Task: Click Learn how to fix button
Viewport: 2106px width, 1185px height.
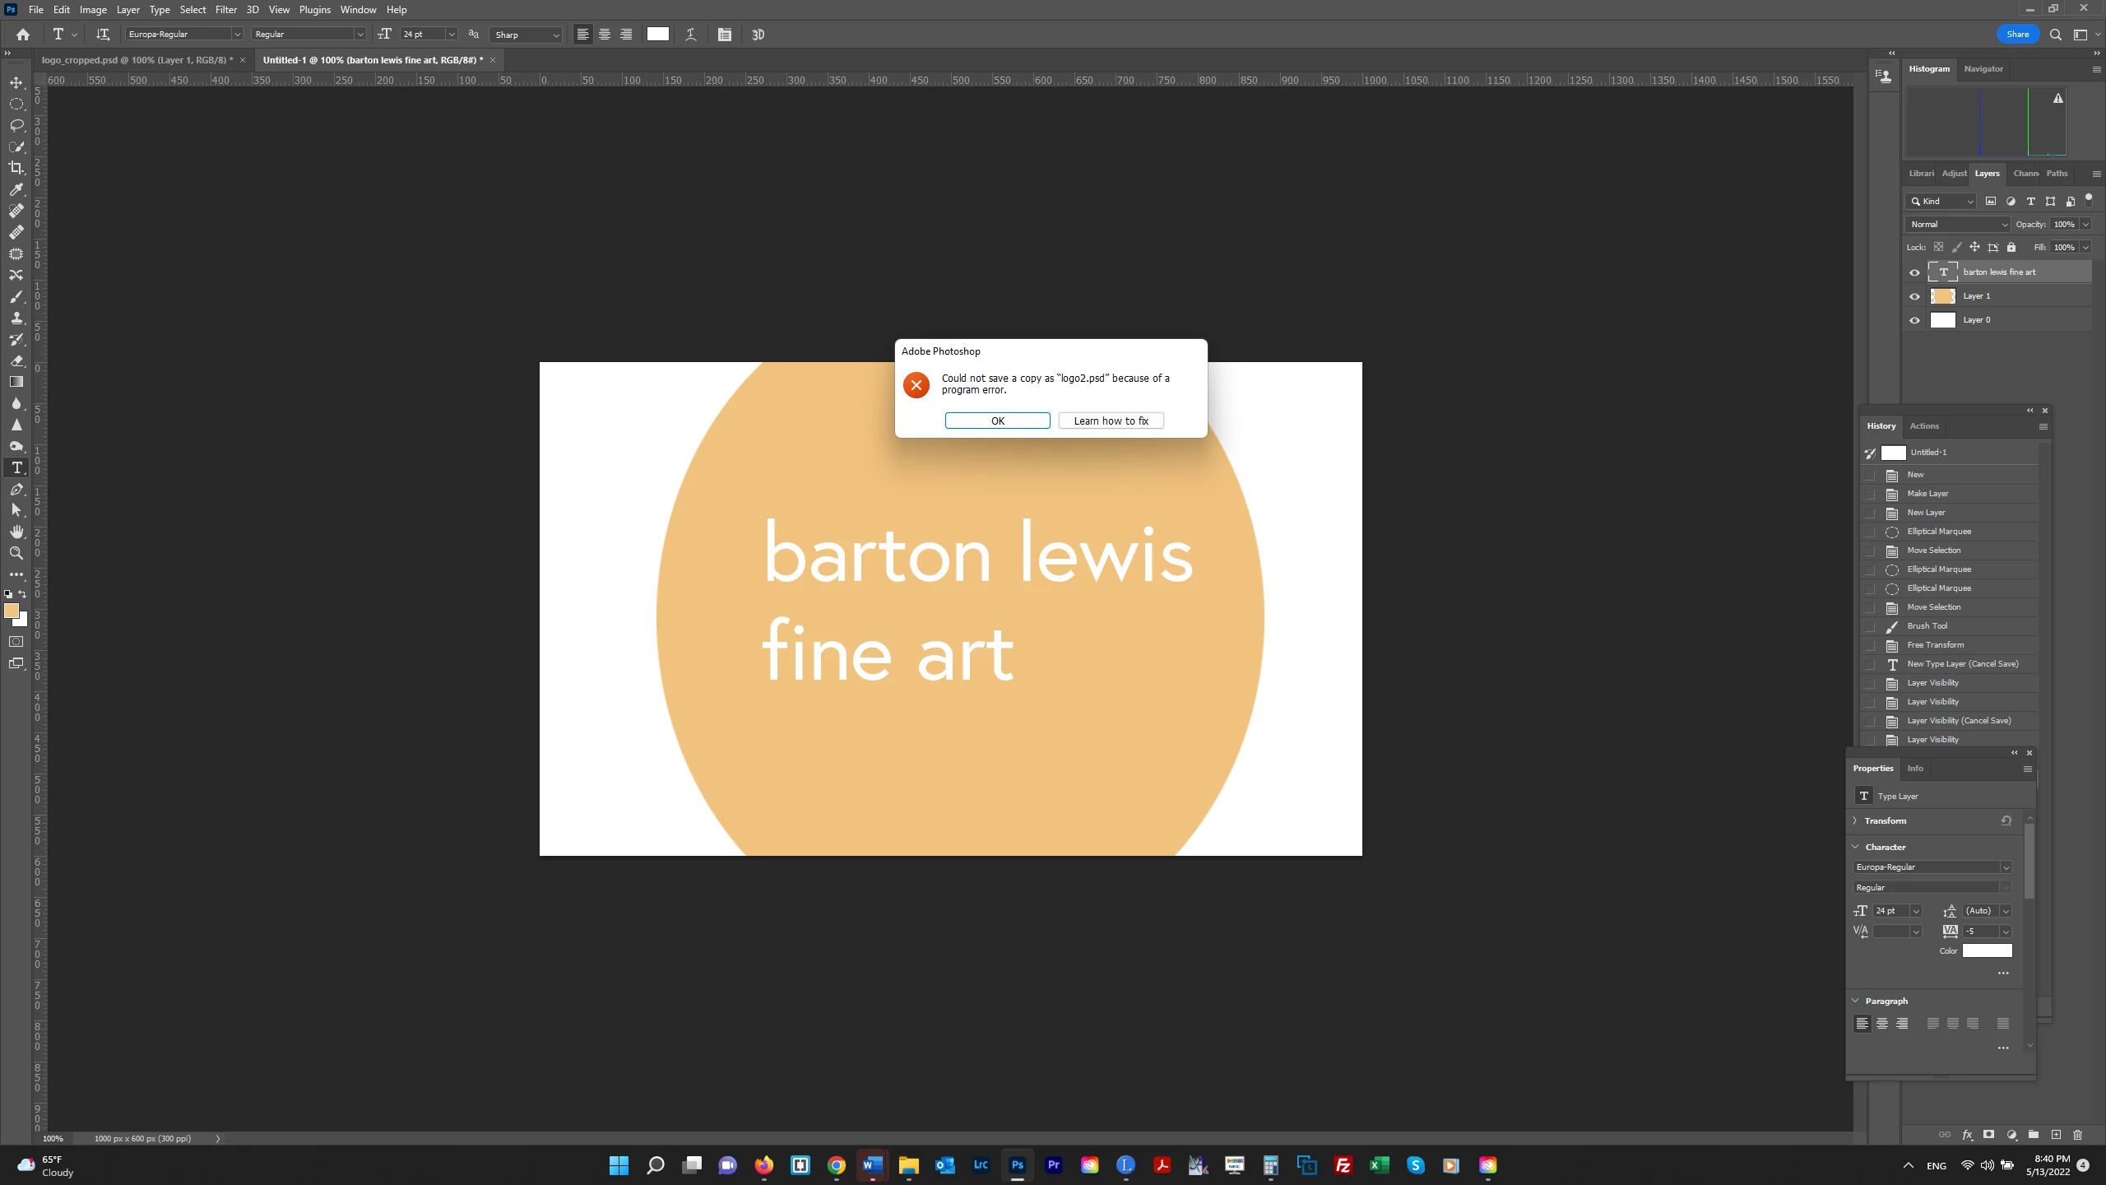Action: click(1111, 421)
